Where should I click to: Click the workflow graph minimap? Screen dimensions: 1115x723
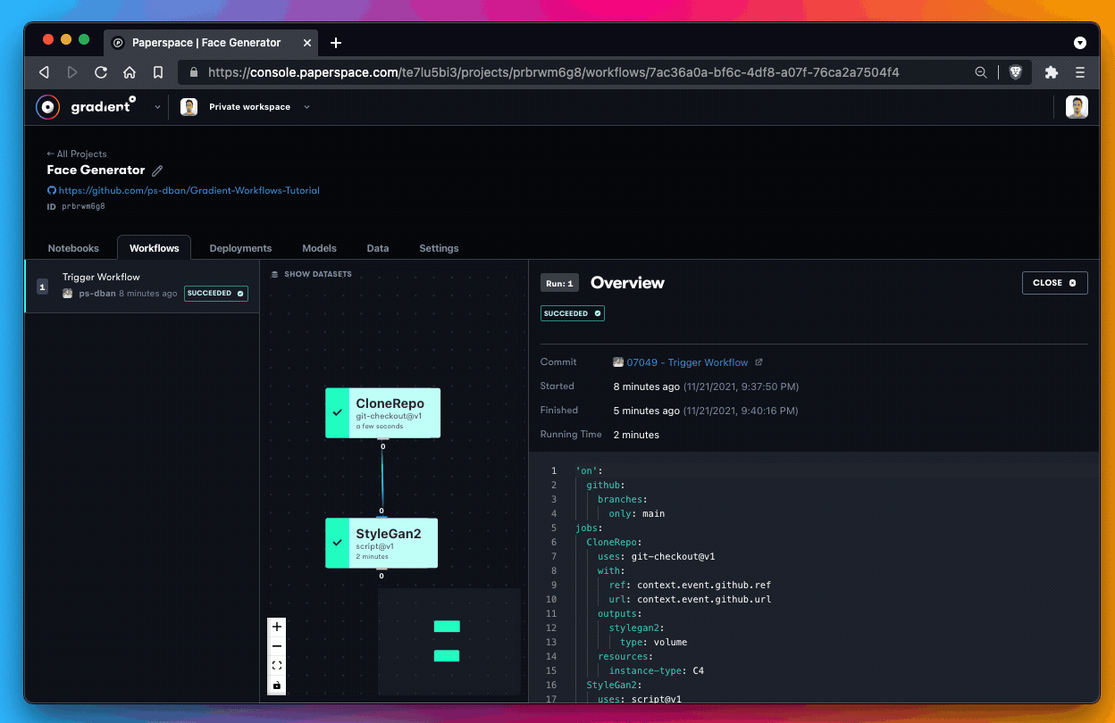[x=449, y=641]
